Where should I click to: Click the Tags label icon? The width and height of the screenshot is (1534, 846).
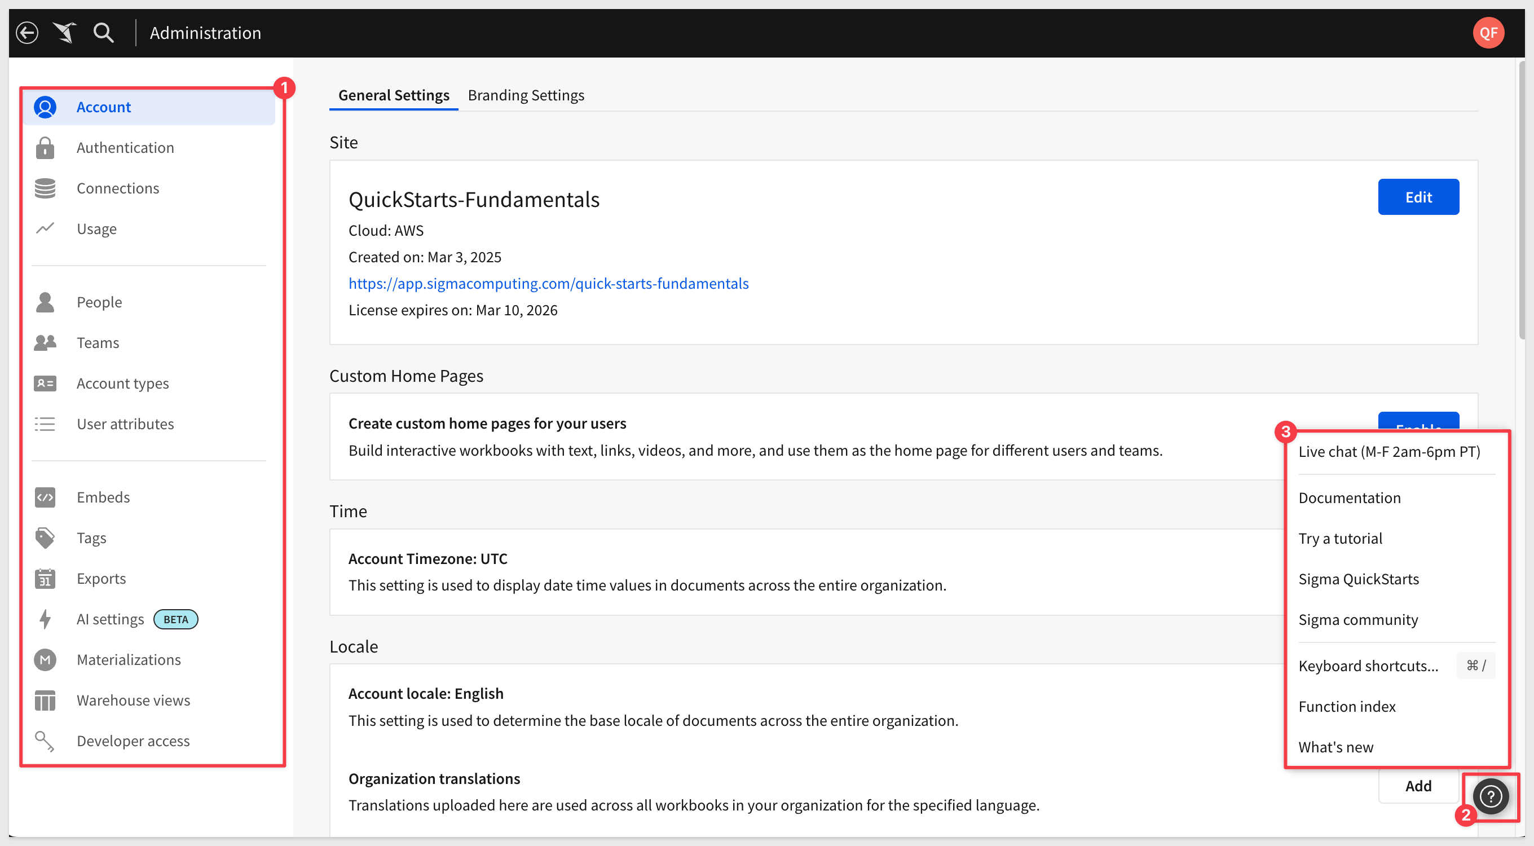tap(45, 537)
